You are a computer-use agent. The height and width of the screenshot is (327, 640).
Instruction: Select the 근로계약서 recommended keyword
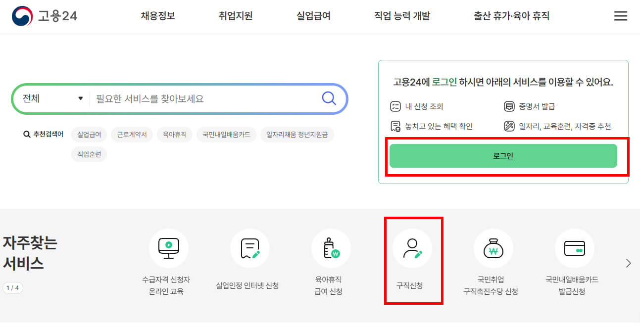(x=132, y=135)
